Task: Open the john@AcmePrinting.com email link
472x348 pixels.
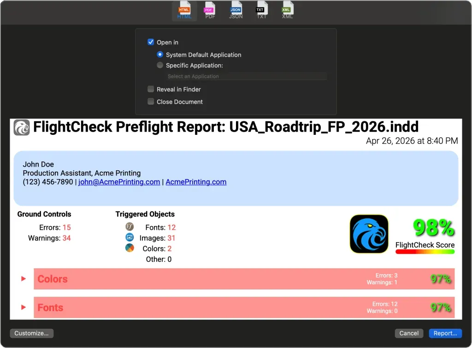Action: point(119,182)
